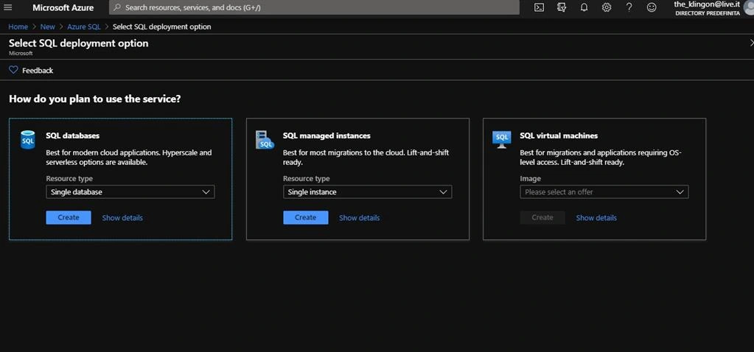This screenshot has width=754, height=352.
Task: Click the SQL managed instances icon
Action: (265, 140)
